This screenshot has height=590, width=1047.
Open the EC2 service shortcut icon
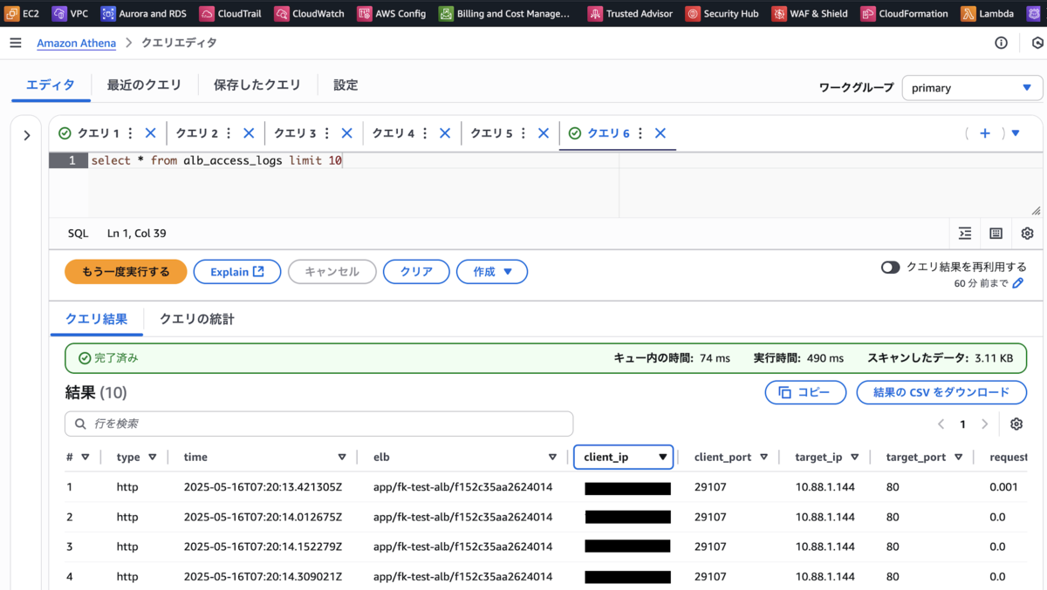(11, 14)
